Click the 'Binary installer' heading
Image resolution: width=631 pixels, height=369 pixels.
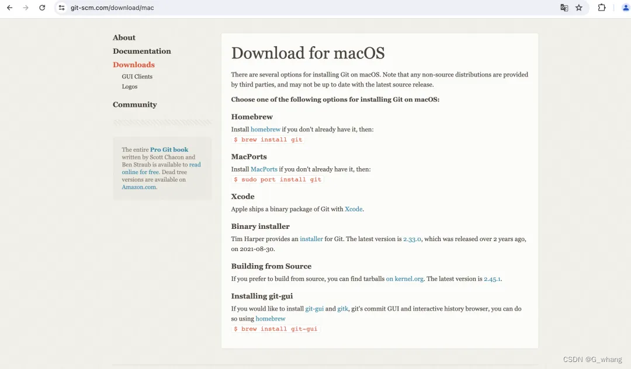(261, 227)
